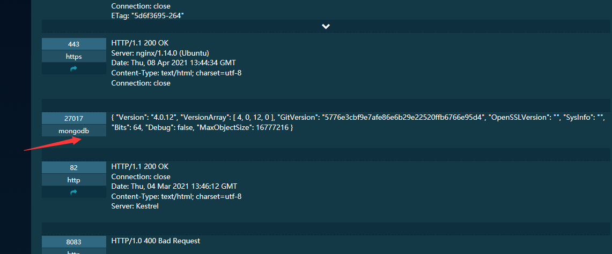The height and width of the screenshot is (254, 612).
Task: Select the 27017 port badge
Action: coord(74,118)
